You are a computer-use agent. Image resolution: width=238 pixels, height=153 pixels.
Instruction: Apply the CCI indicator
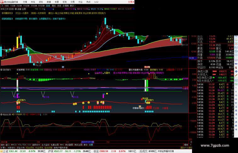click(x=29, y=145)
